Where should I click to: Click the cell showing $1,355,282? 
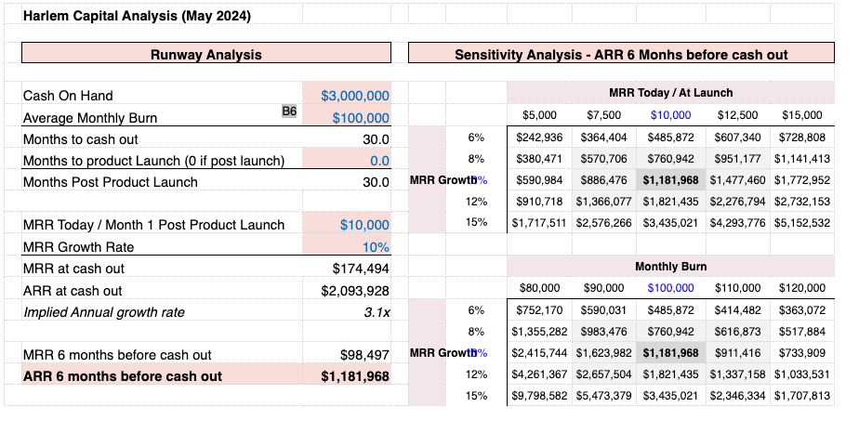click(539, 332)
